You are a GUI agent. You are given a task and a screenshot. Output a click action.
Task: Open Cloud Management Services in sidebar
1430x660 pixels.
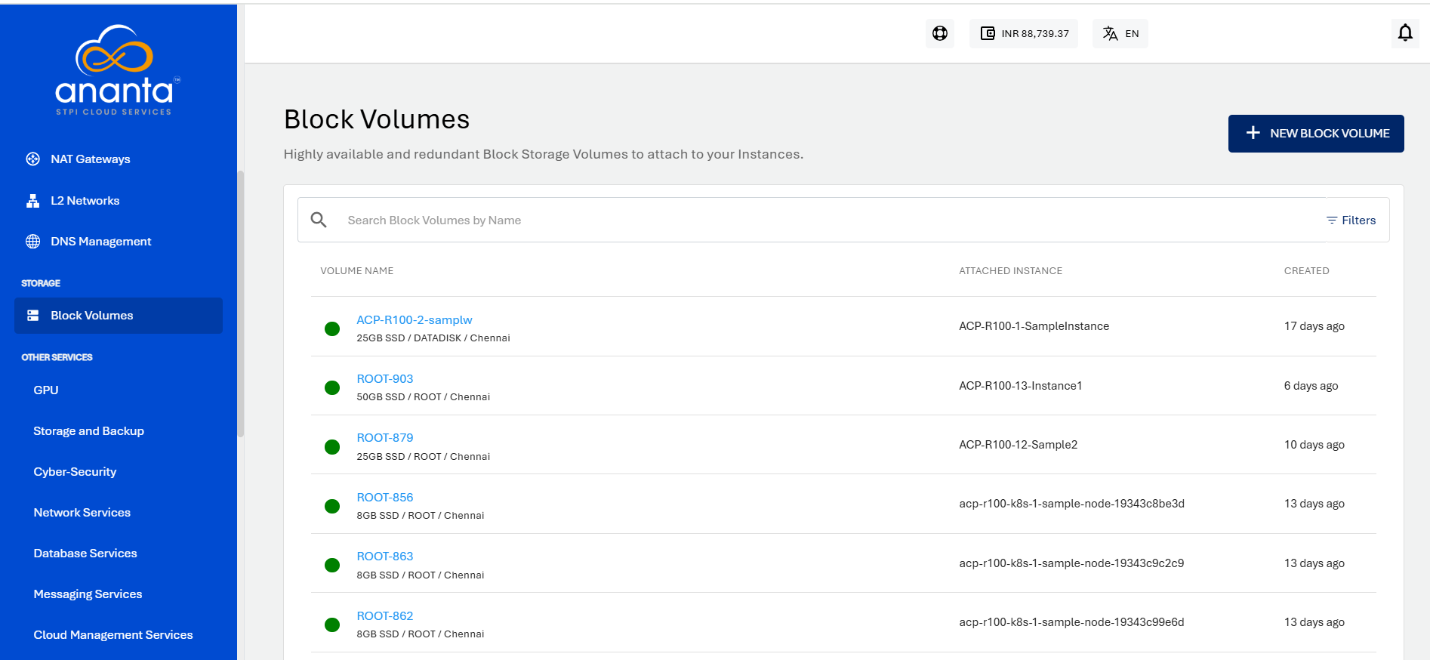click(113, 634)
